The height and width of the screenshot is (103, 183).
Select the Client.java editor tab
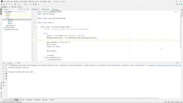click(x=56, y=9)
